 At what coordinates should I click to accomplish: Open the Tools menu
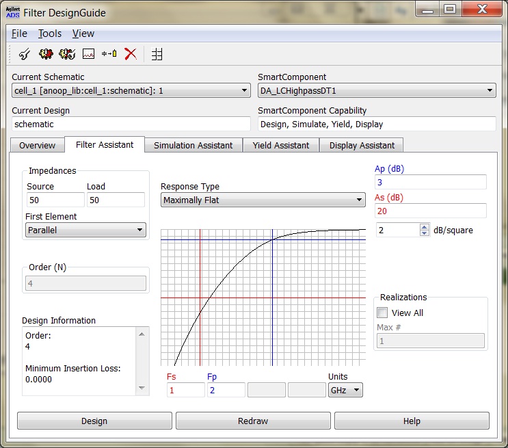[49, 34]
